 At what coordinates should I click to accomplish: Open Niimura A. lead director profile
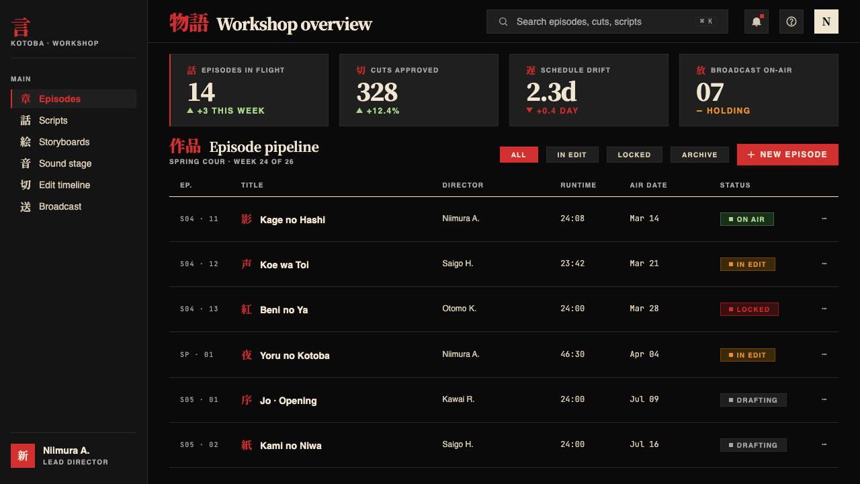74,456
